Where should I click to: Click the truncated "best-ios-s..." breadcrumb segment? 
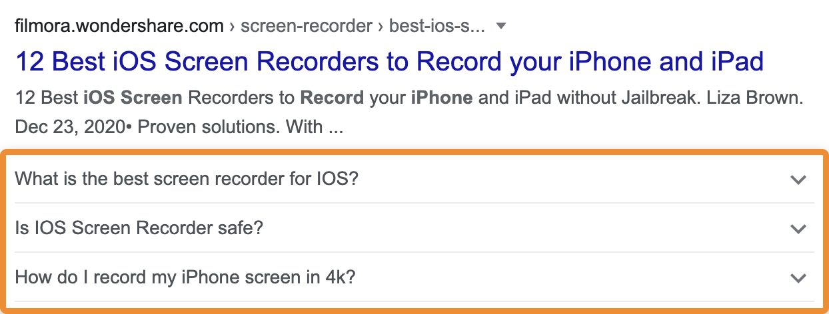[438, 27]
